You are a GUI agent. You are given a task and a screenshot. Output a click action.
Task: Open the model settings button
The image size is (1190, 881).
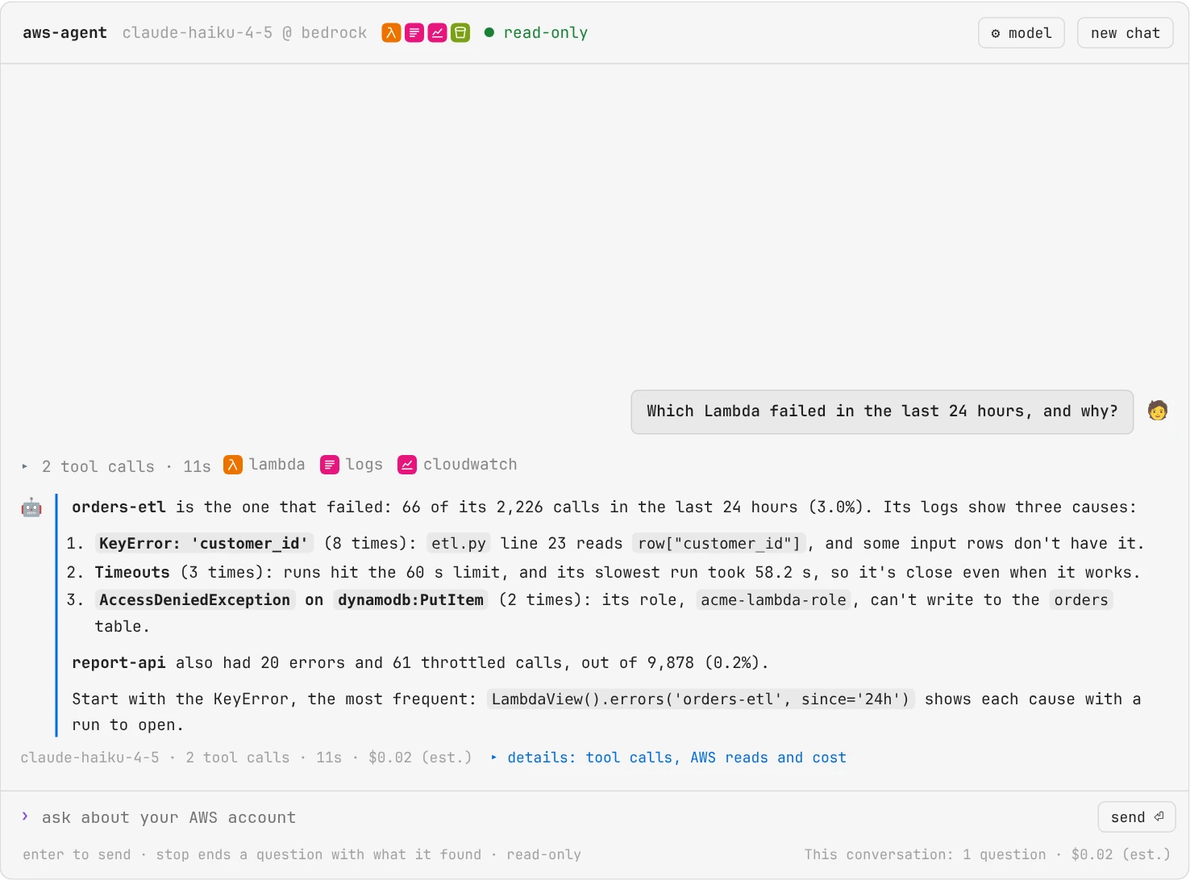tap(1021, 33)
